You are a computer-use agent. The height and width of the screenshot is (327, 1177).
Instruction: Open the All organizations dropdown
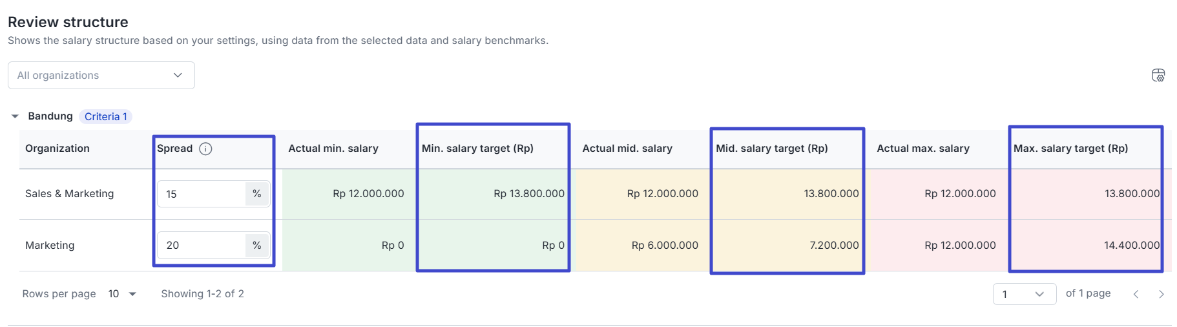(x=101, y=76)
